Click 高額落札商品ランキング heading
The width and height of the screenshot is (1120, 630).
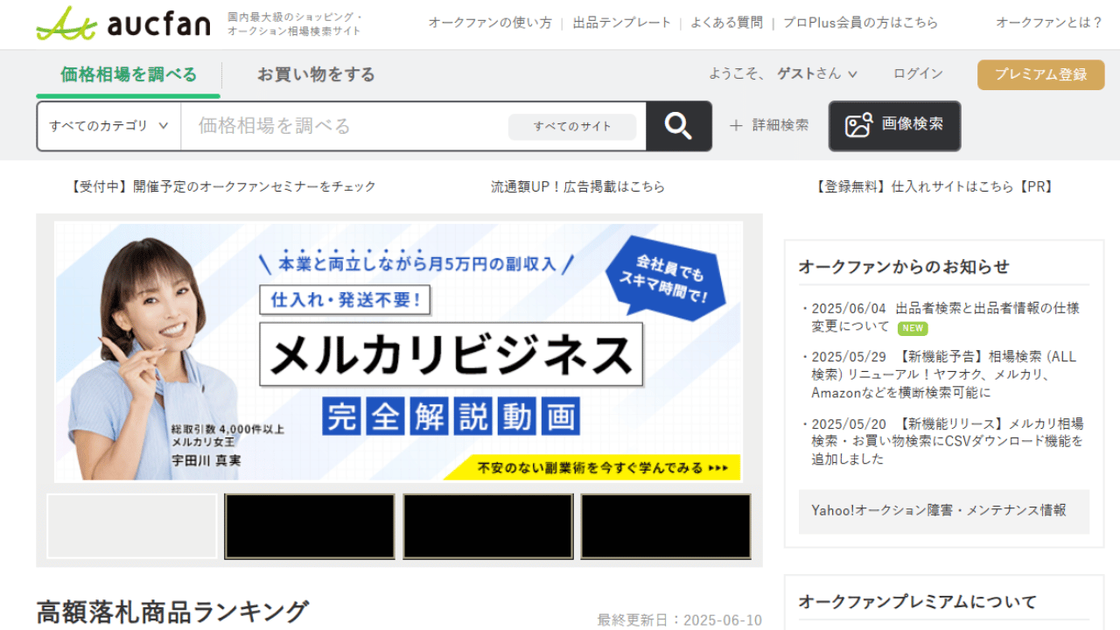(x=172, y=612)
